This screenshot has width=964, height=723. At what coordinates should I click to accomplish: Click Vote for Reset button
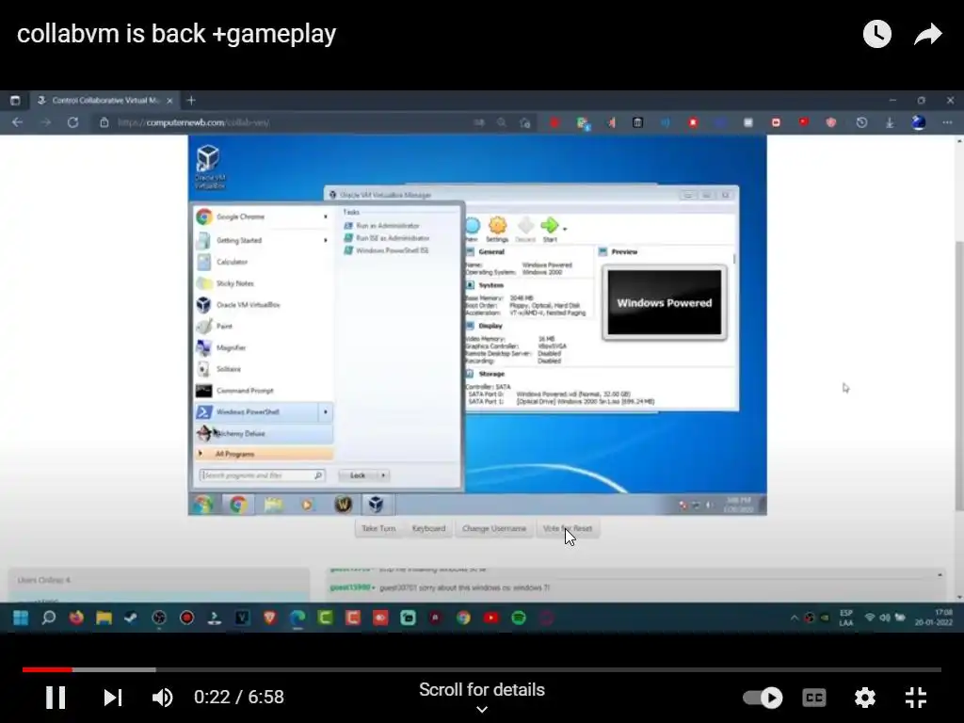point(568,528)
